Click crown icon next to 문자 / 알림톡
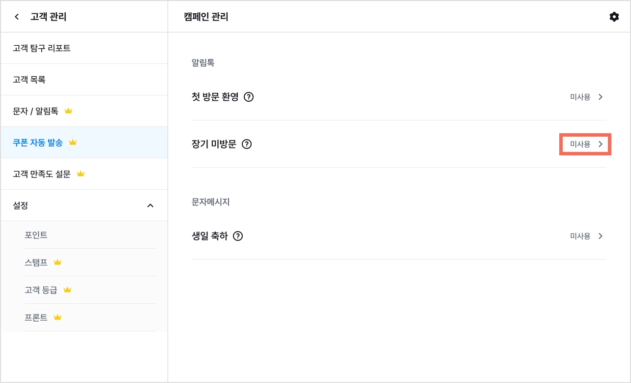Image resolution: width=631 pixels, height=383 pixels. tap(68, 111)
